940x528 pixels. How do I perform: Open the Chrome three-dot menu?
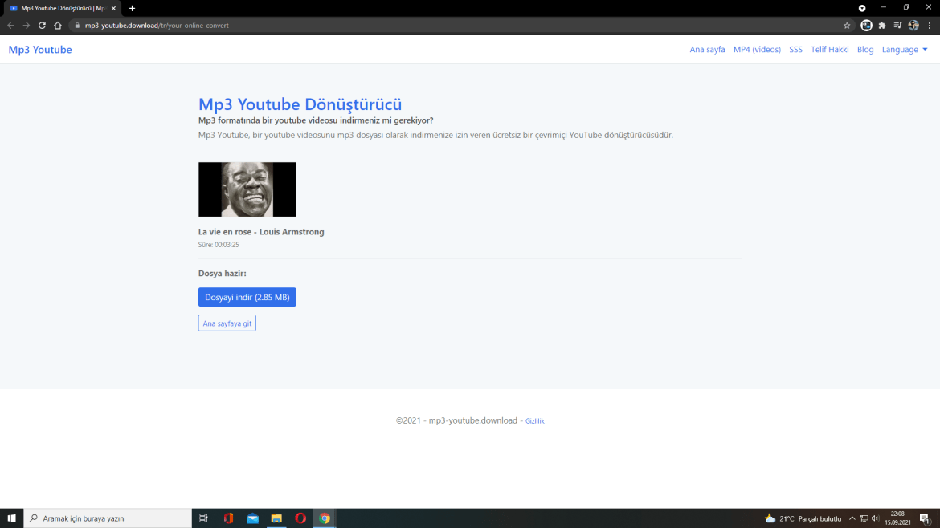click(x=929, y=25)
